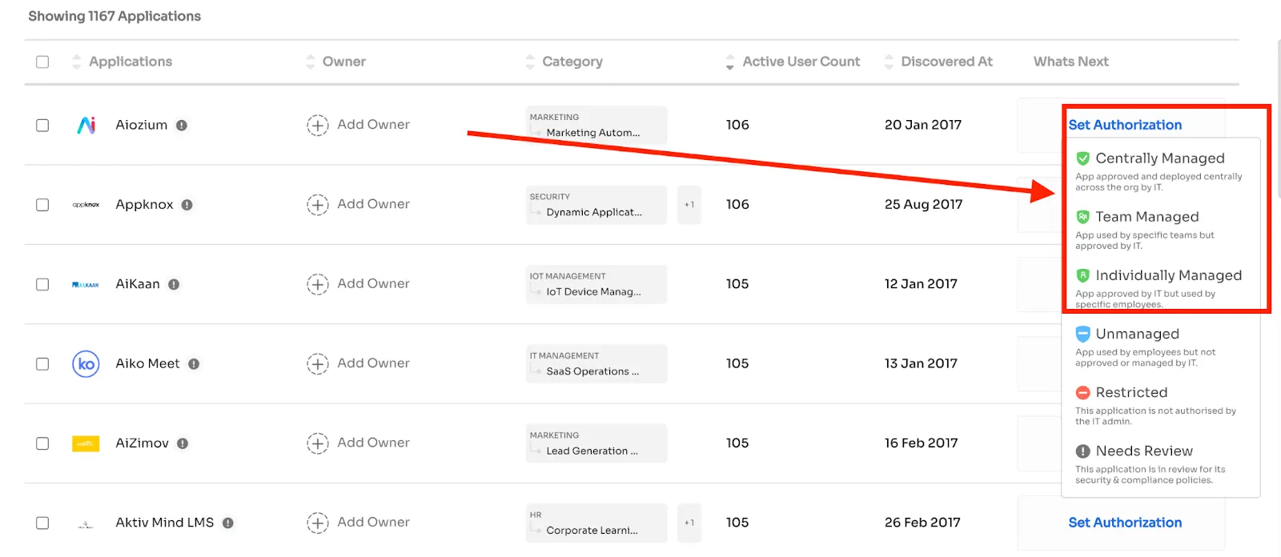Open info icon next to Appknox

[x=187, y=205]
